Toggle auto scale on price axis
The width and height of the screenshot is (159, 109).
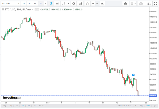pyautogui.click(x=148, y=106)
